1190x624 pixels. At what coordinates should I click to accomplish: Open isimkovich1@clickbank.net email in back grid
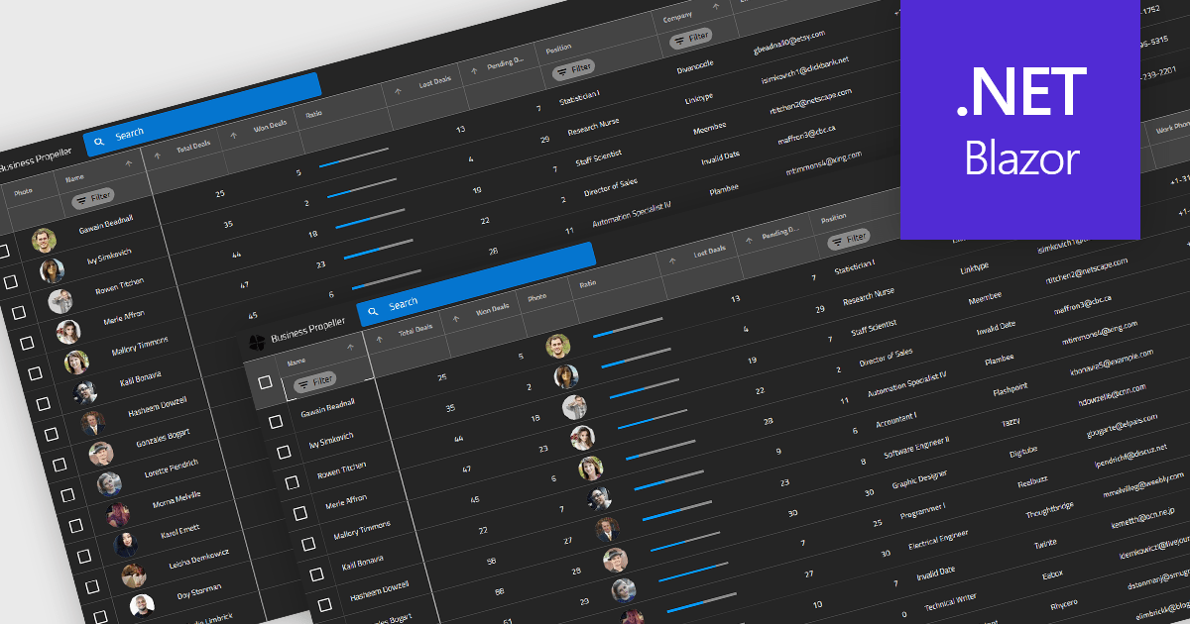click(x=804, y=71)
